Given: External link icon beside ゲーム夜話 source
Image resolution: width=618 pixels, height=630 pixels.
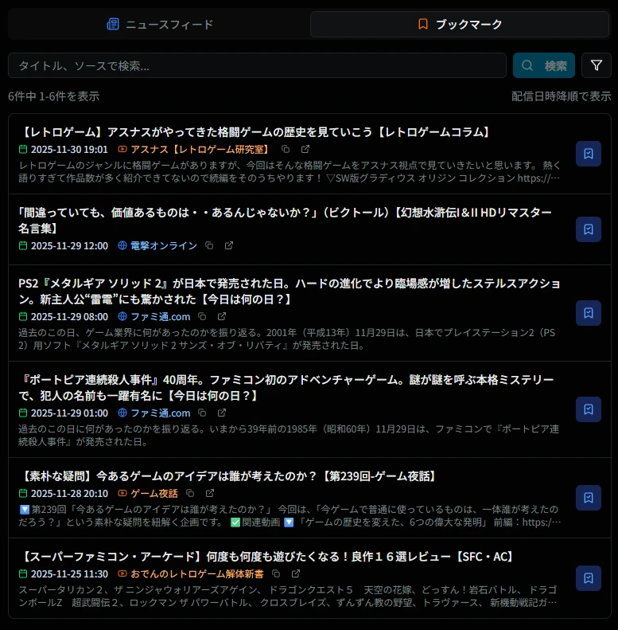Looking at the screenshot, I should (x=210, y=493).
